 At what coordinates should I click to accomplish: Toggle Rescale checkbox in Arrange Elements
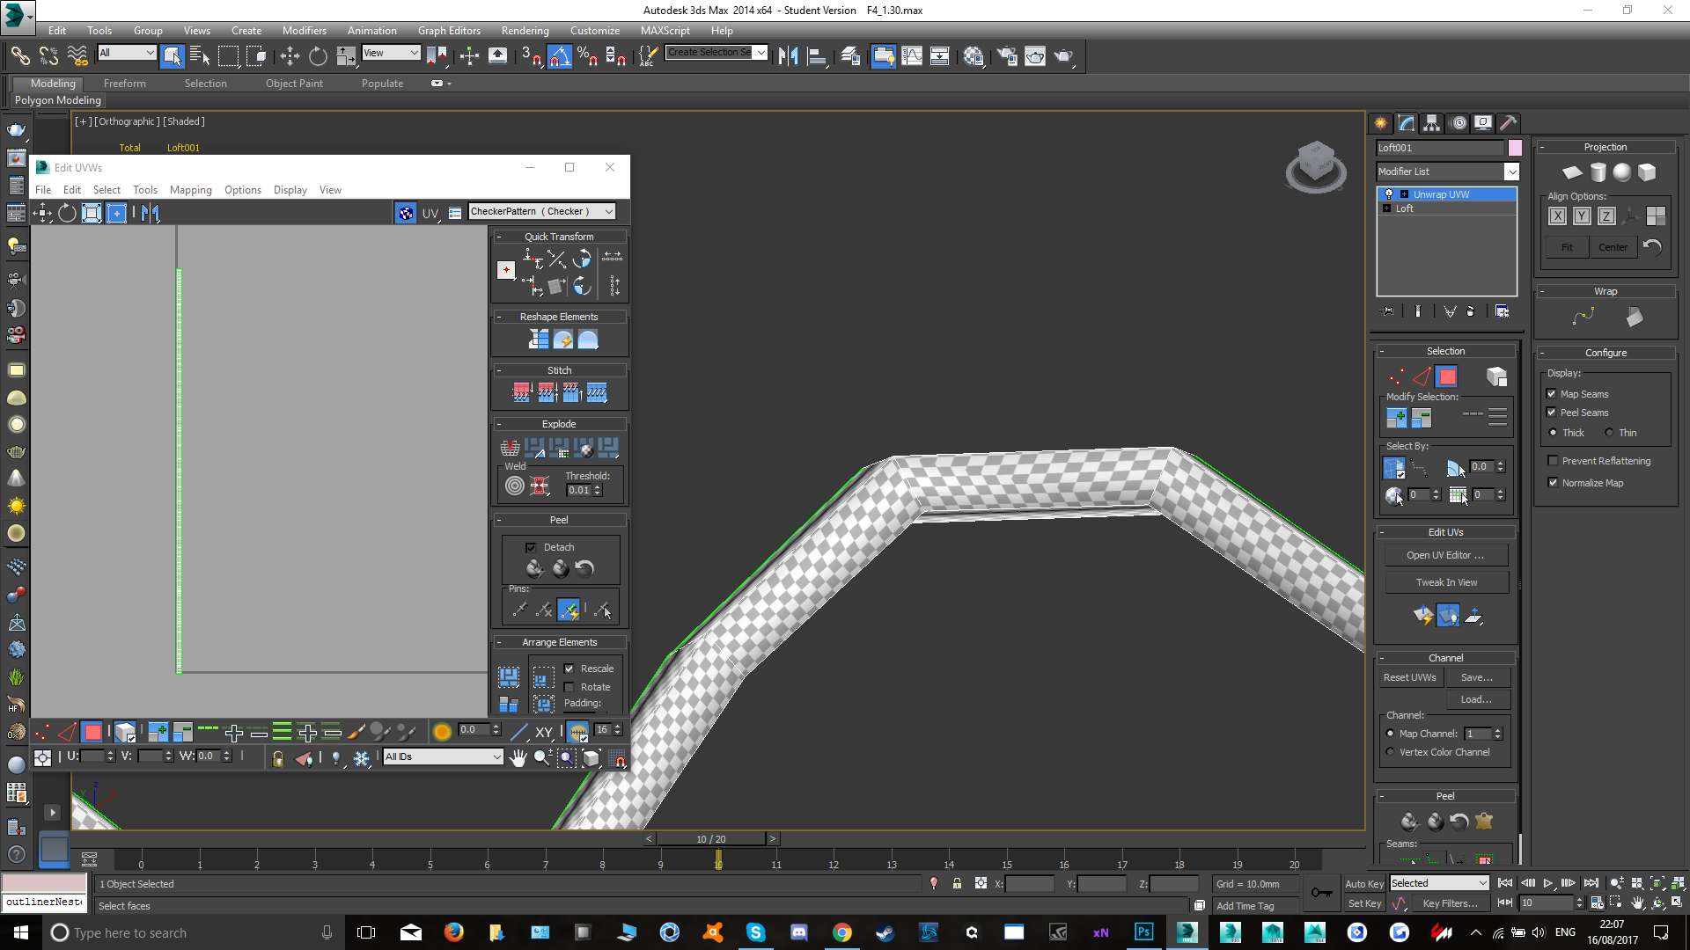coord(569,669)
